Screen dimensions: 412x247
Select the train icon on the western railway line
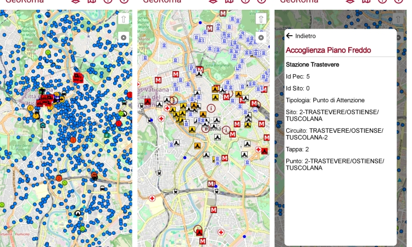coord(159,173)
